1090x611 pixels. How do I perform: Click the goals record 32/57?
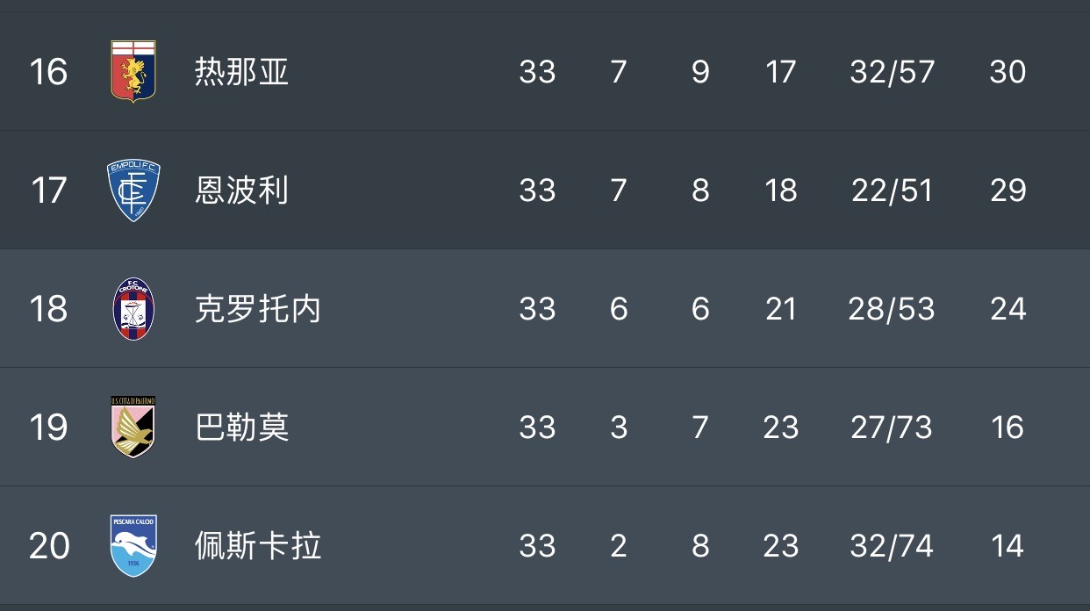tap(892, 71)
